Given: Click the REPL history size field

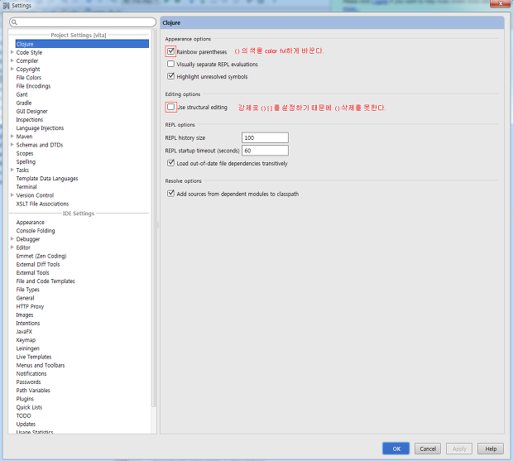Looking at the screenshot, I should click(265, 137).
